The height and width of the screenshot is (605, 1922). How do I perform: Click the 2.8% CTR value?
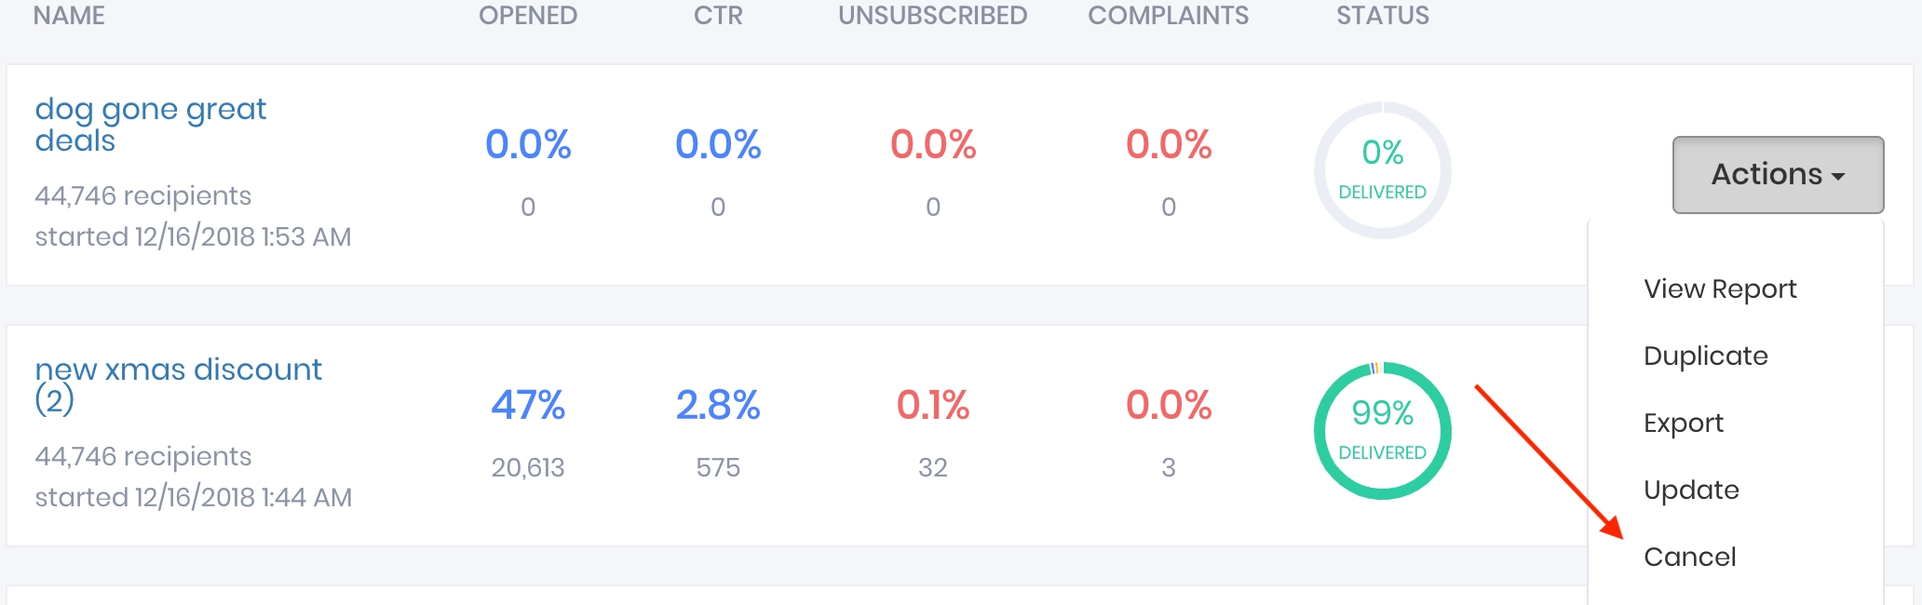718,406
